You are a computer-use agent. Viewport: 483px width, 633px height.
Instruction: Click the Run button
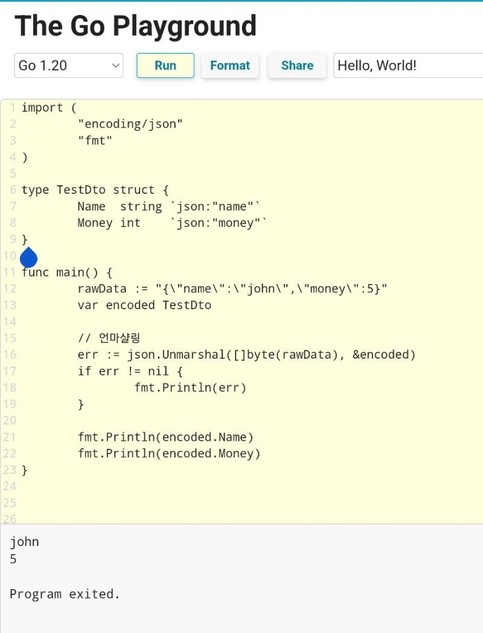tap(165, 65)
